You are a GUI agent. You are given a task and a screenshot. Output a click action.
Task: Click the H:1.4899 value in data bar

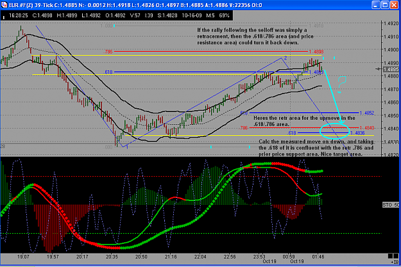pyautogui.click(x=67, y=15)
